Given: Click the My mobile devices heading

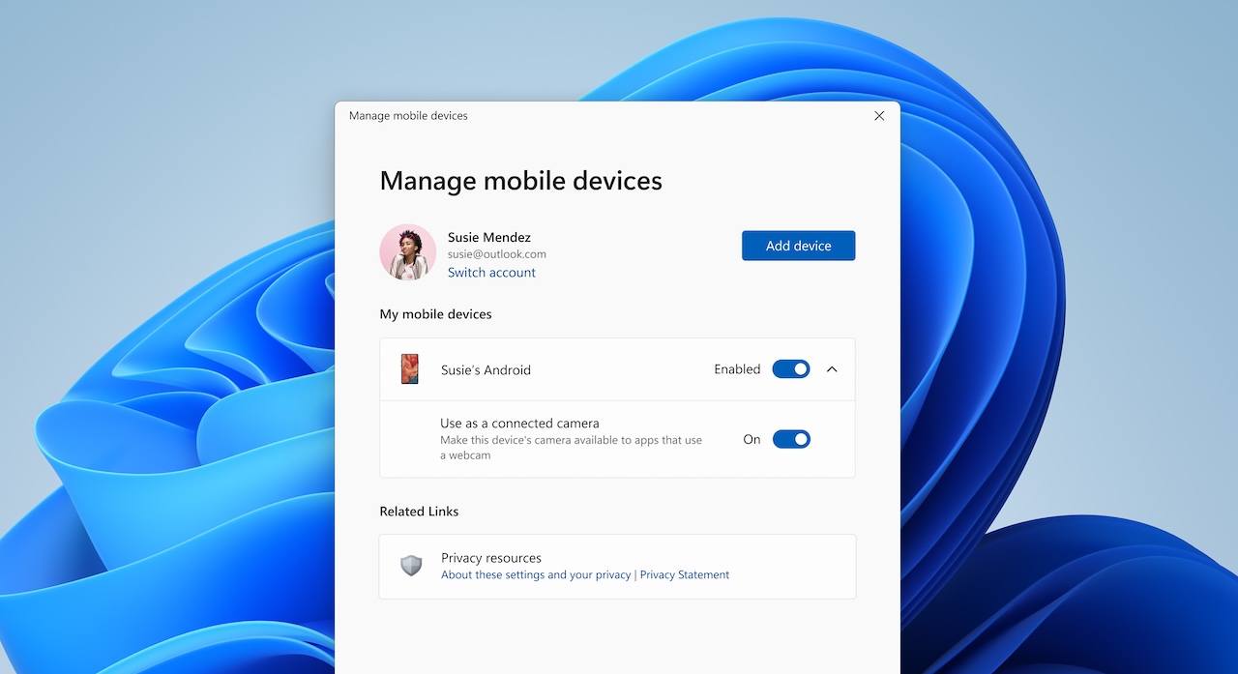Looking at the screenshot, I should [x=435, y=314].
